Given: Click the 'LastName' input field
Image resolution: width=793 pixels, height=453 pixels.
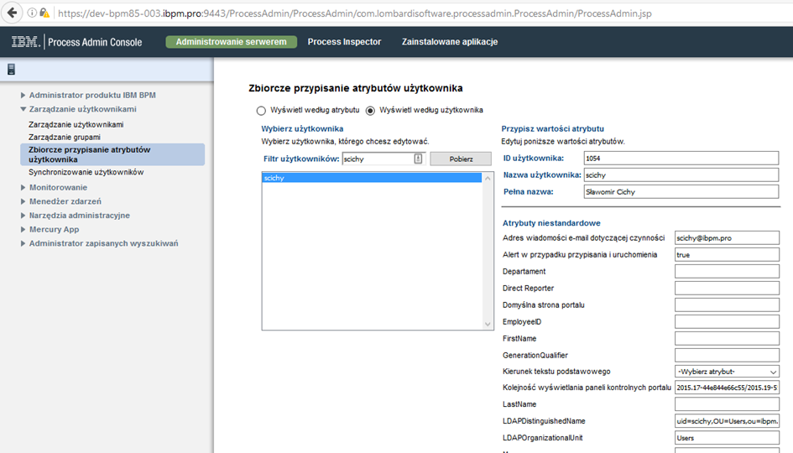Looking at the screenshot, I should pos(727,404).
